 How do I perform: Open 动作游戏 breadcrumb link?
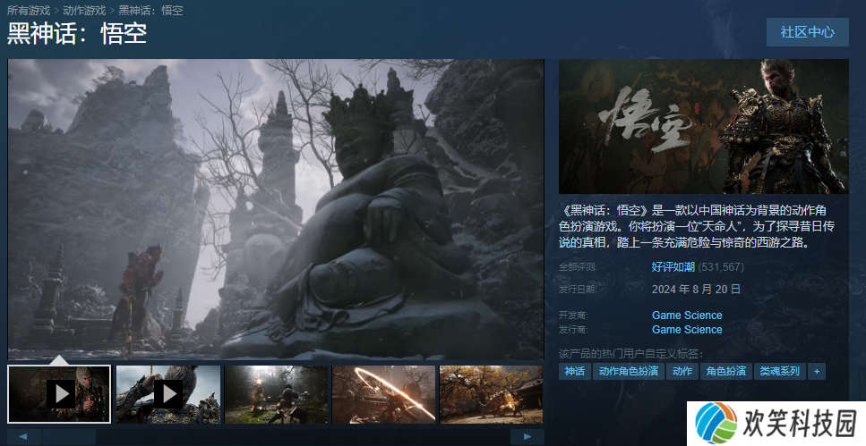[84, 11]
